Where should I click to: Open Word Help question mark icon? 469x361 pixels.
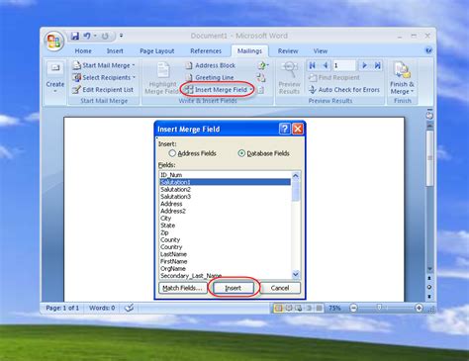[428, 50]
